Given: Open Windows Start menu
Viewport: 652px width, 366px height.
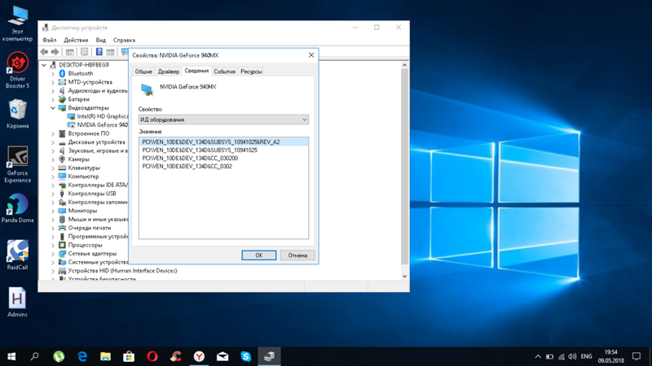Looking at the screenshot, I should coord(11,356).
